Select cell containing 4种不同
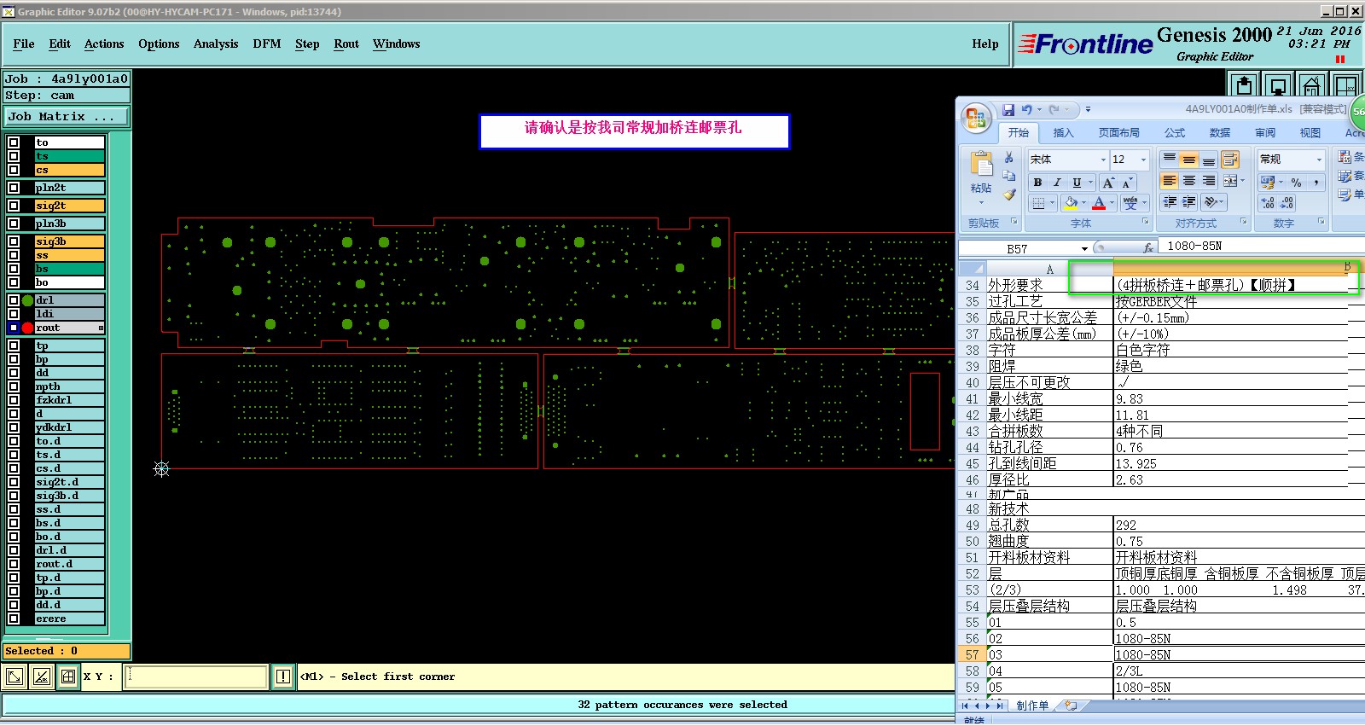Screen dimensions: 1365x726 [x=1230, y=431]
